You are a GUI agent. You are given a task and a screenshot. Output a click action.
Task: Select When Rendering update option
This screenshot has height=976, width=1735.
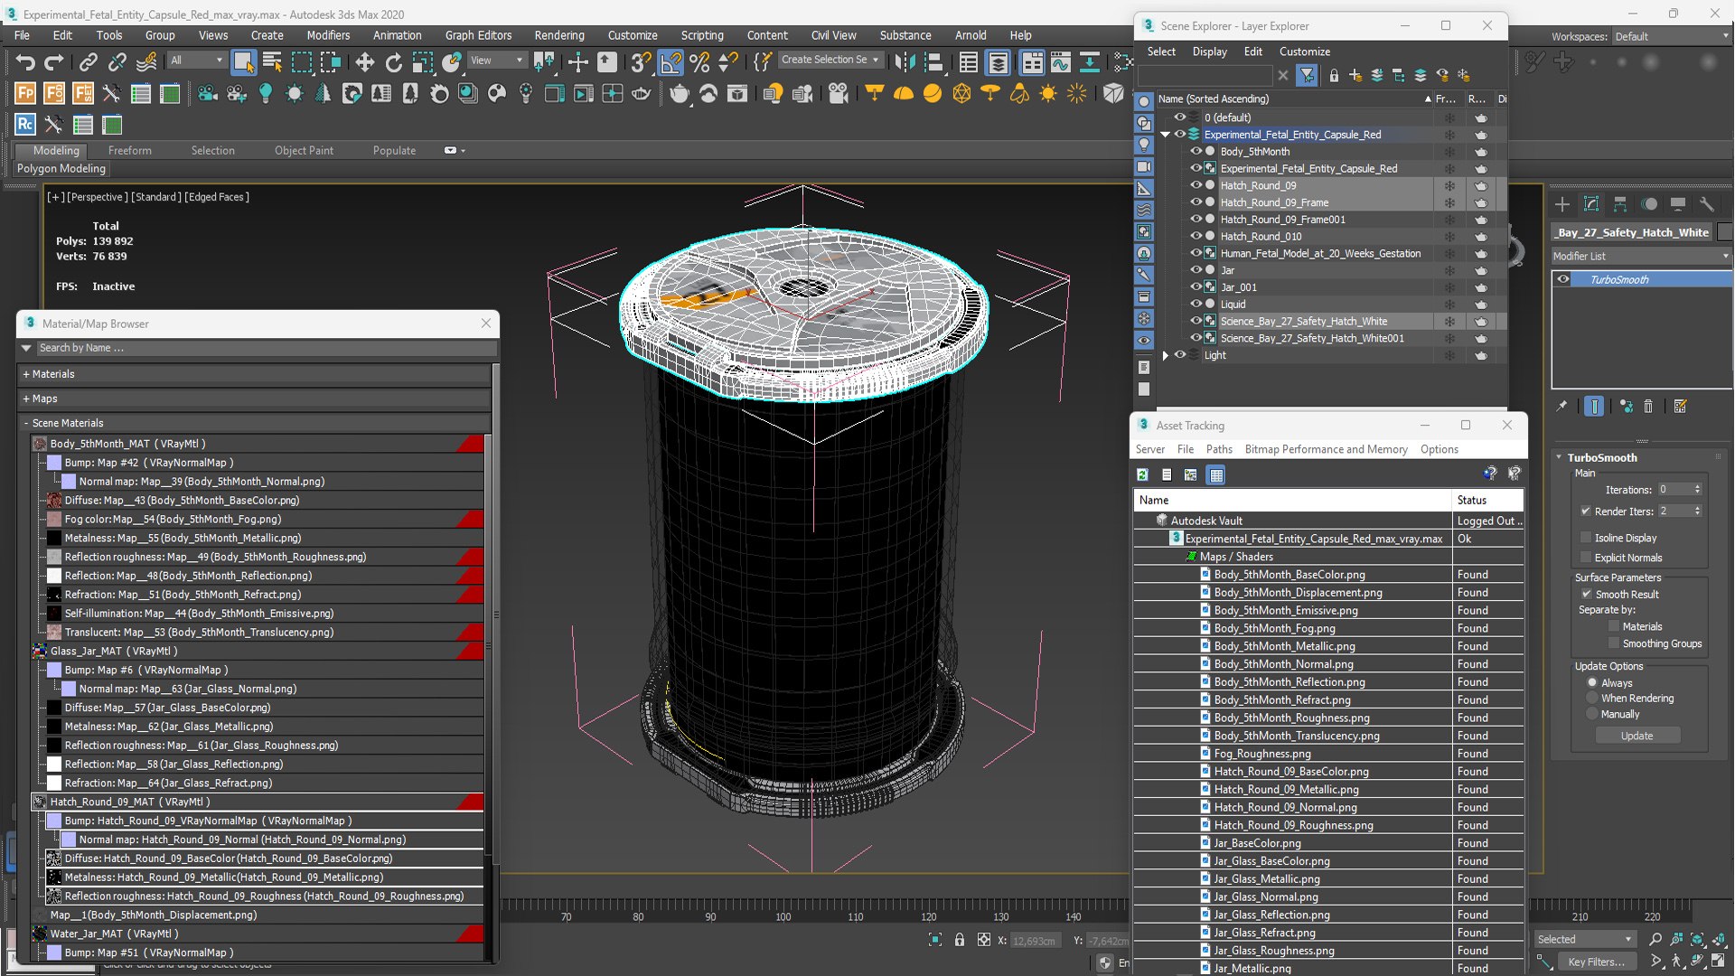[1593, 699]
